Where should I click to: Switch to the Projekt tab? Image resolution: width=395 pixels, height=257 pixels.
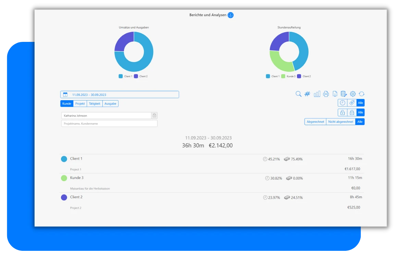pyautogui.click(x=80, y=104)
